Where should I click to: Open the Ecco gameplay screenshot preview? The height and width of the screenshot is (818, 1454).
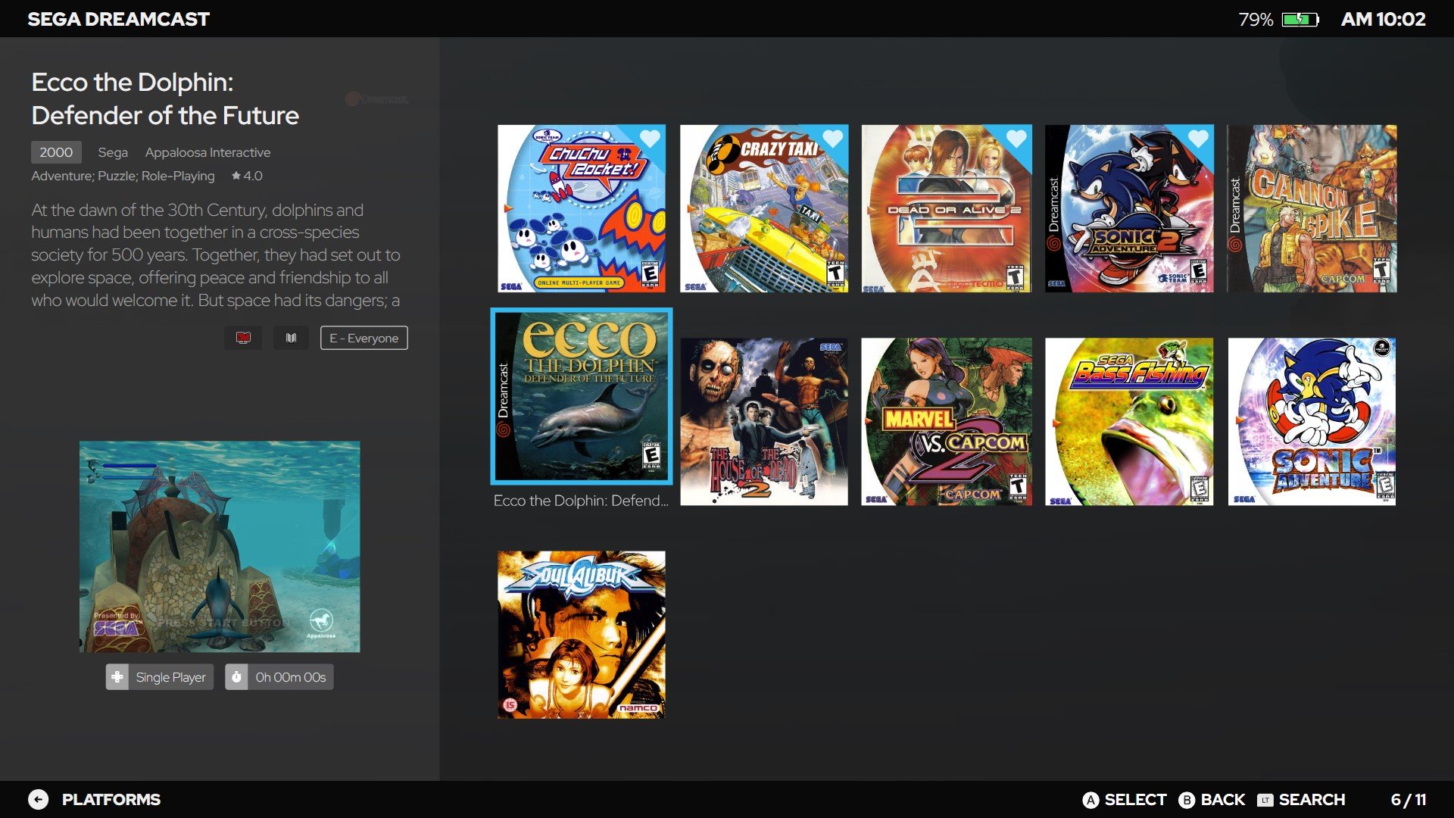click(x=220, y=547)
